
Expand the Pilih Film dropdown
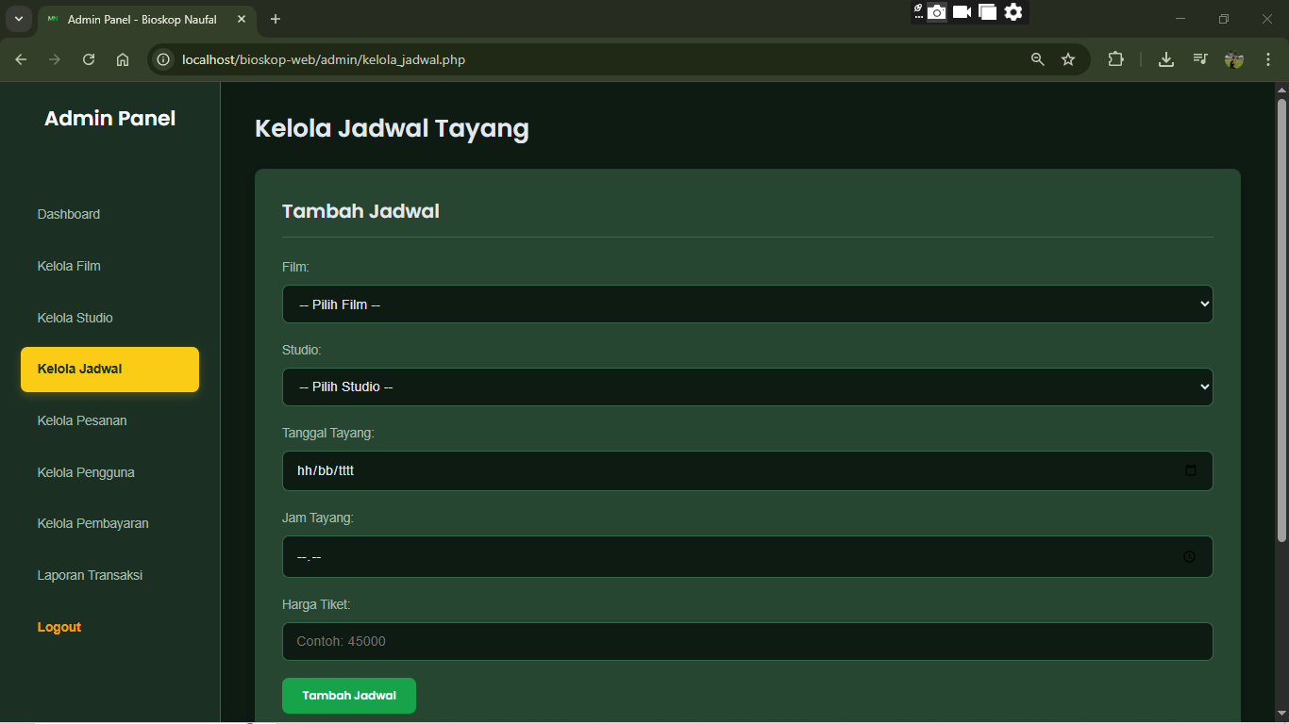(746, 304)
